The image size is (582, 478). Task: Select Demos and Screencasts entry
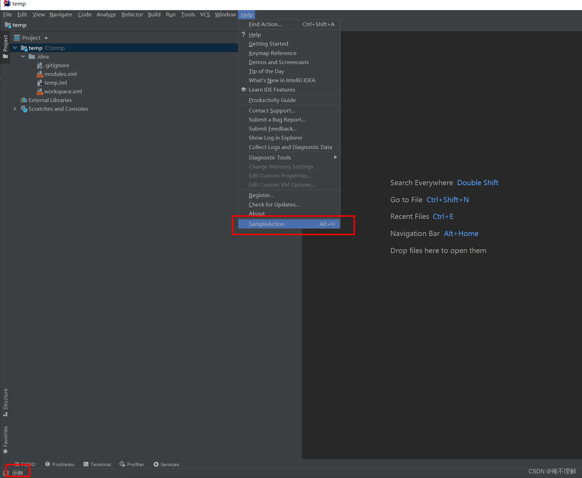[x=289, y=62]
